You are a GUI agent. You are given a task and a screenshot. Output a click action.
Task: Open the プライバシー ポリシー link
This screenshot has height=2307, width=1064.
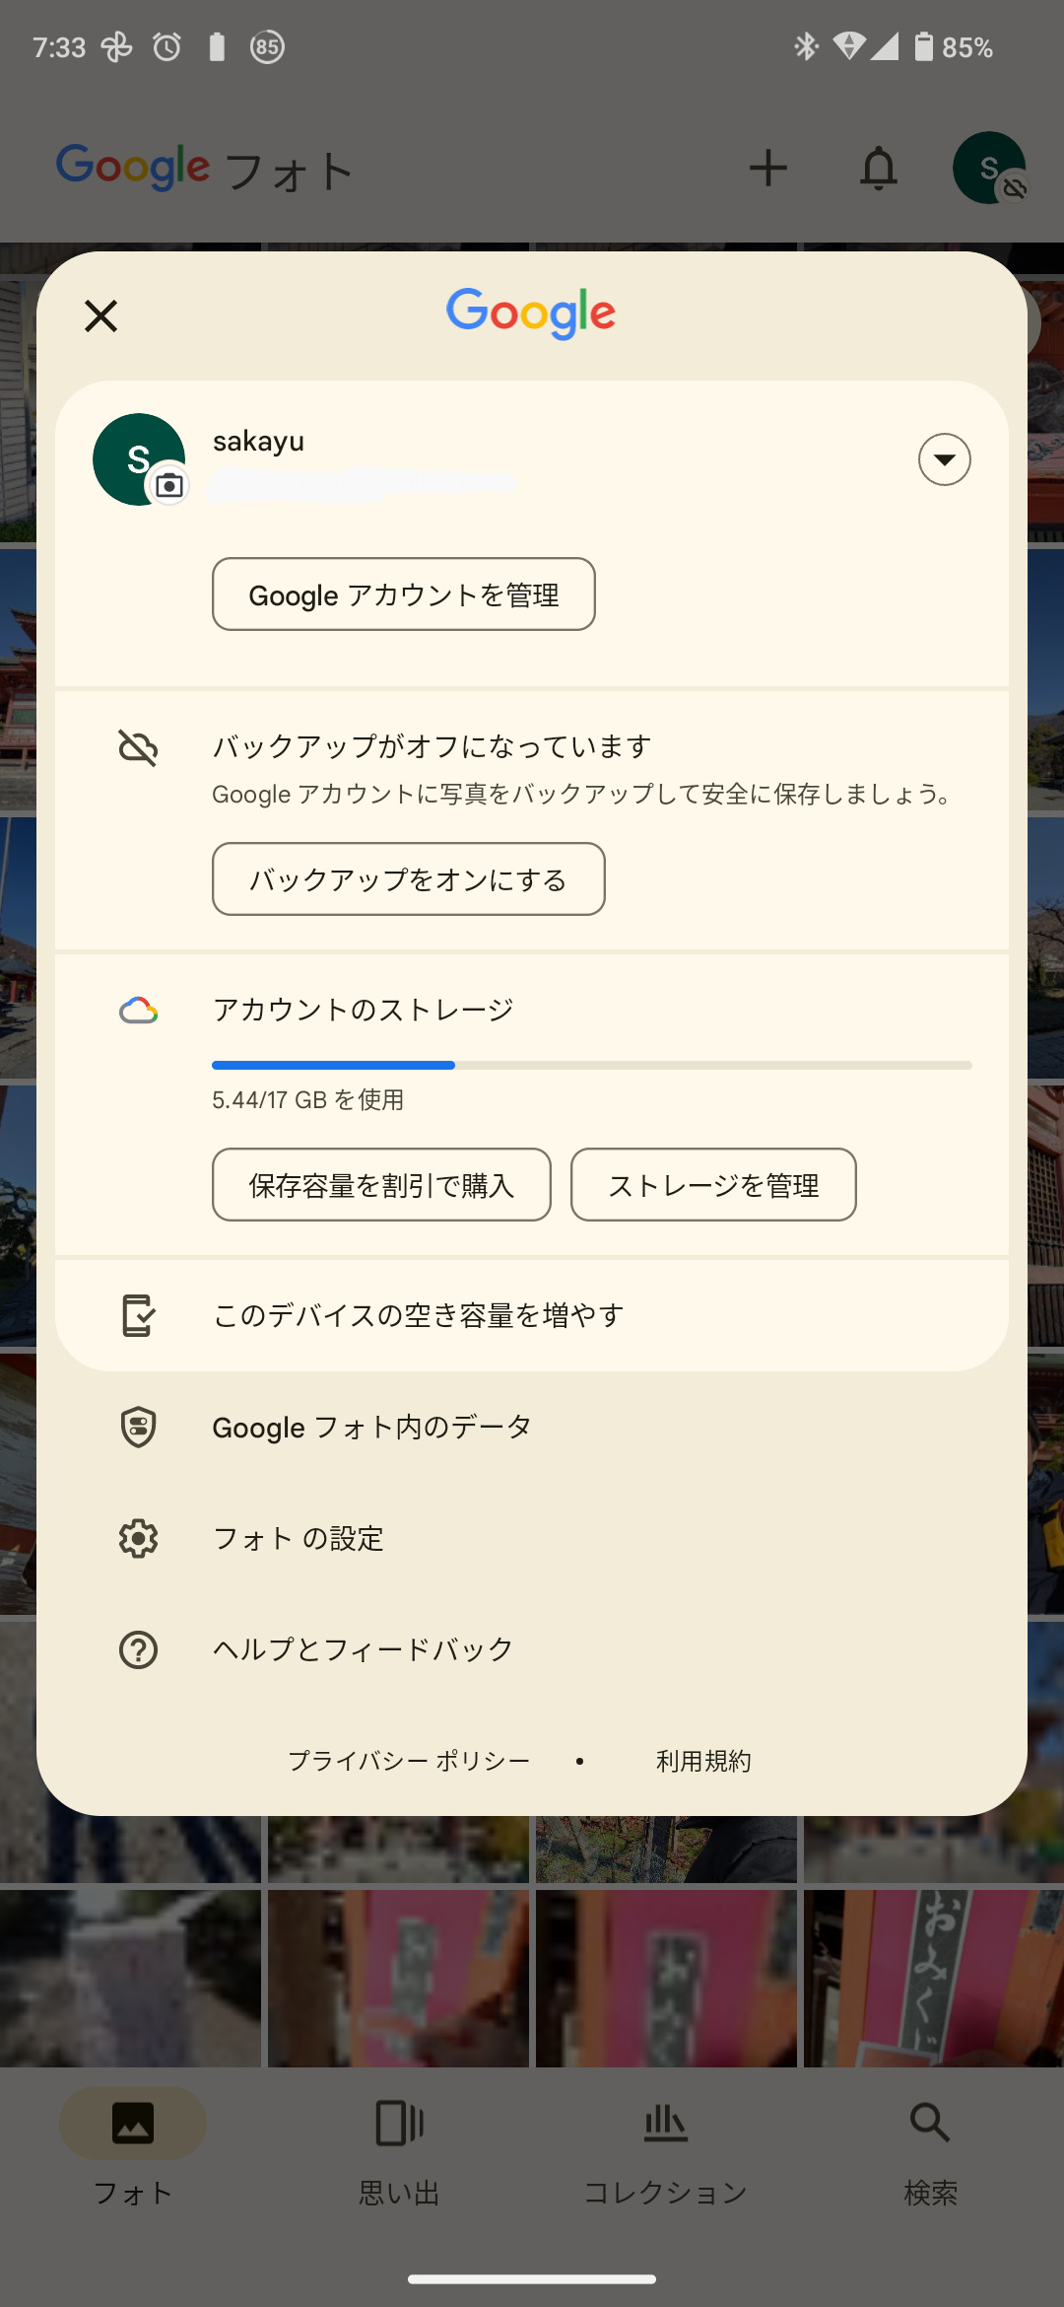click(409, 1761)
